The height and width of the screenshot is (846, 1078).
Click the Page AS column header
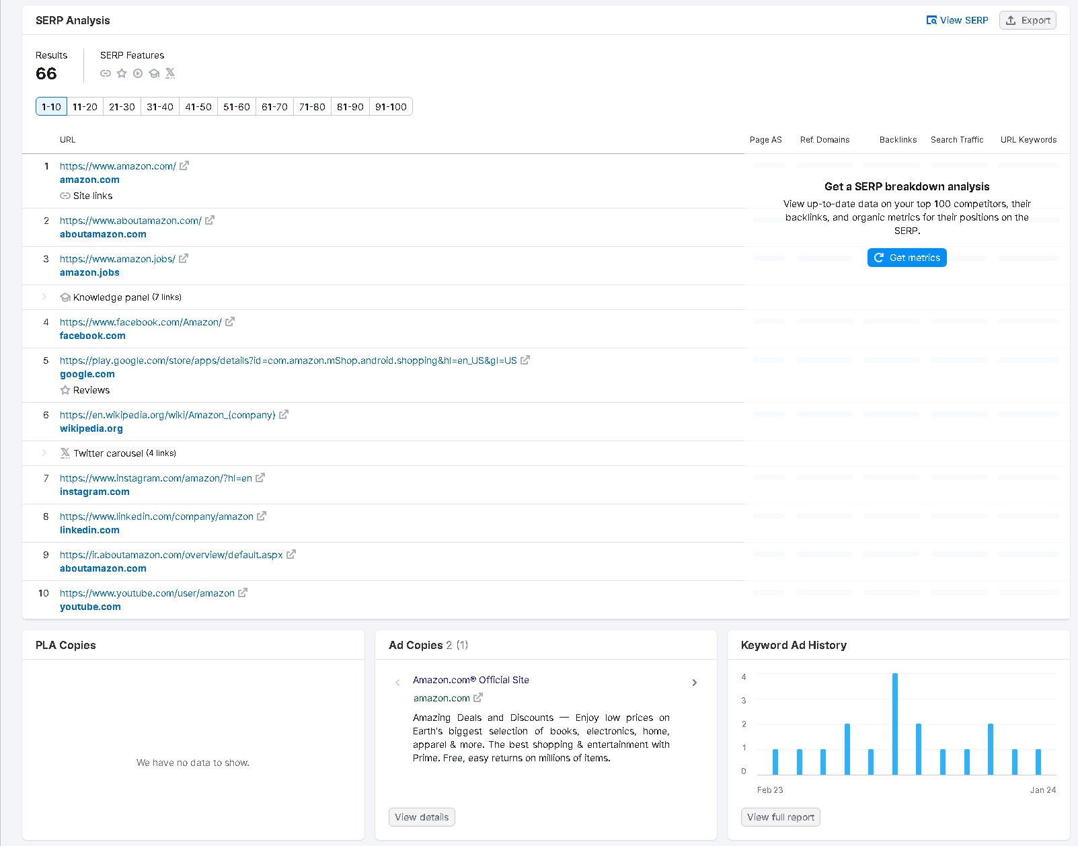coord(766,140)
